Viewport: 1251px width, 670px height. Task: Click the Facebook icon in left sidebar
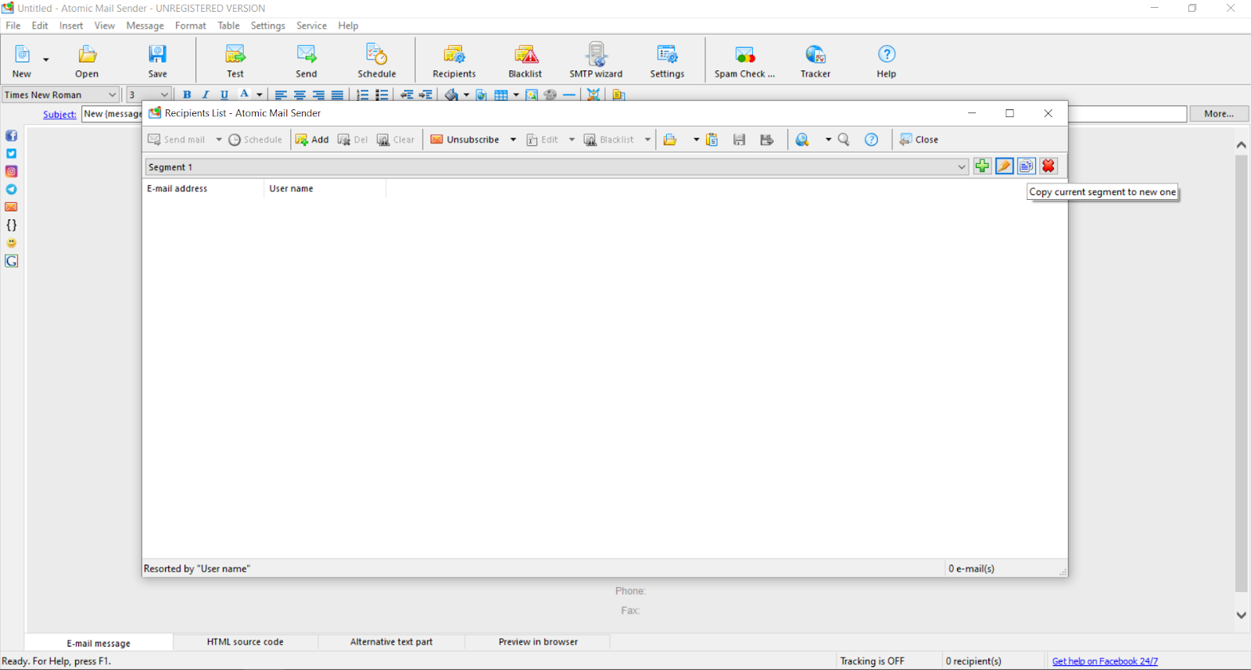coord(12,136)
